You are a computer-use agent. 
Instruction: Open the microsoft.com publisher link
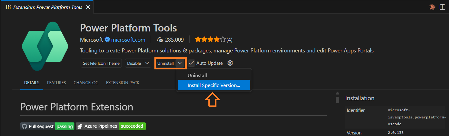click(x=128, y=39)
